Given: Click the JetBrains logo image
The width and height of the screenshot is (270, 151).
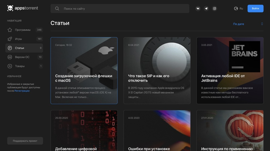Looking at the screenshot, I should 244,57.
